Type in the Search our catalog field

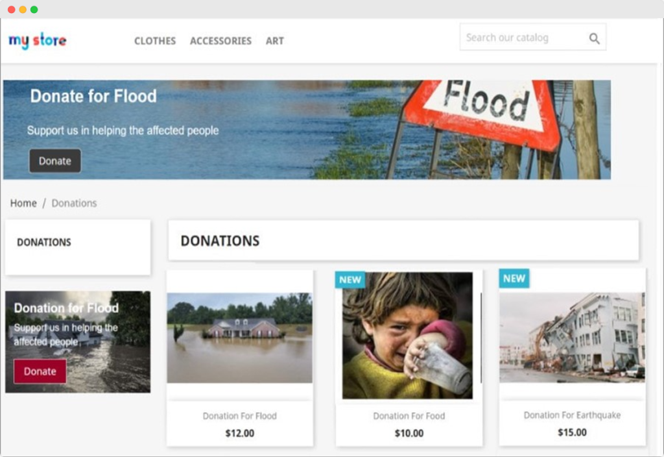pyautogui.click(x=519, y=38)
